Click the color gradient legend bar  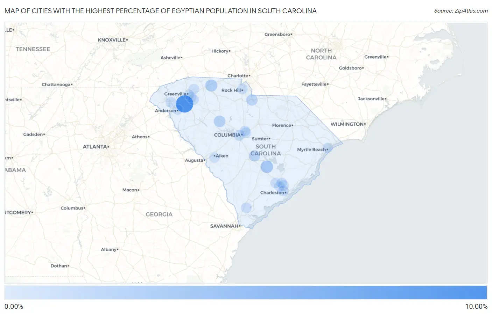(x=246, y=292)
